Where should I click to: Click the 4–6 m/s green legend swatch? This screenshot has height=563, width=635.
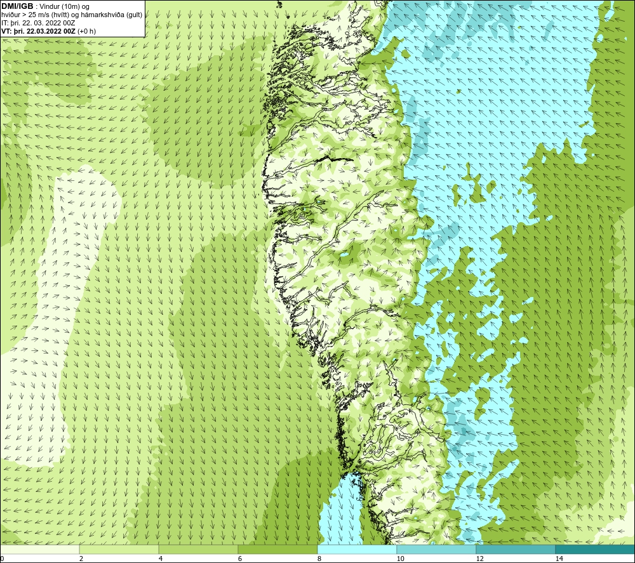click(198, 549)
